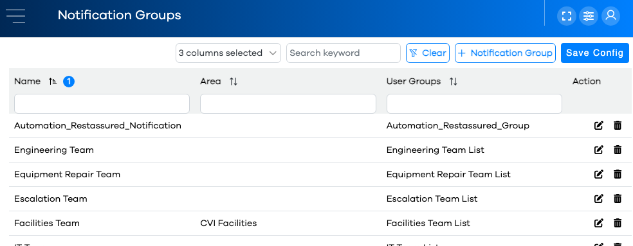The width and height of the screenshot is (633, 246).
Task: Focus the Name column filter field
Action: (x=102, y=103)
